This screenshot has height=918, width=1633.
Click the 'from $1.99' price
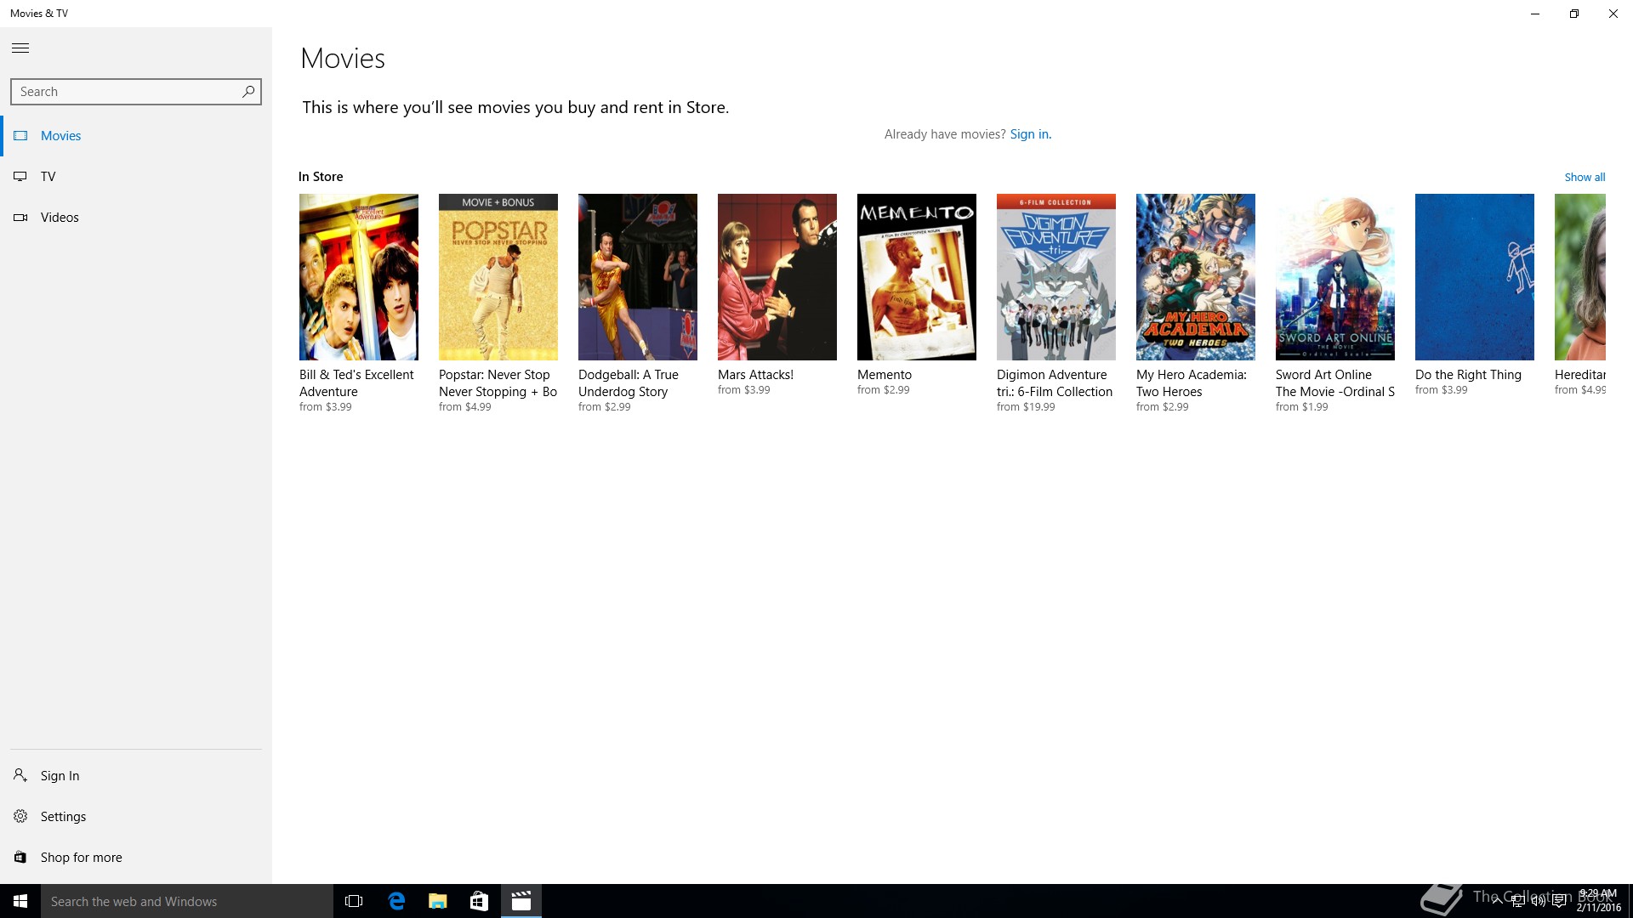[1301, 407]
